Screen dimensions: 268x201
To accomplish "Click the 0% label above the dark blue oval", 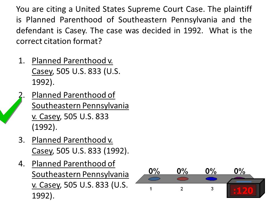I will coord(211,171).
